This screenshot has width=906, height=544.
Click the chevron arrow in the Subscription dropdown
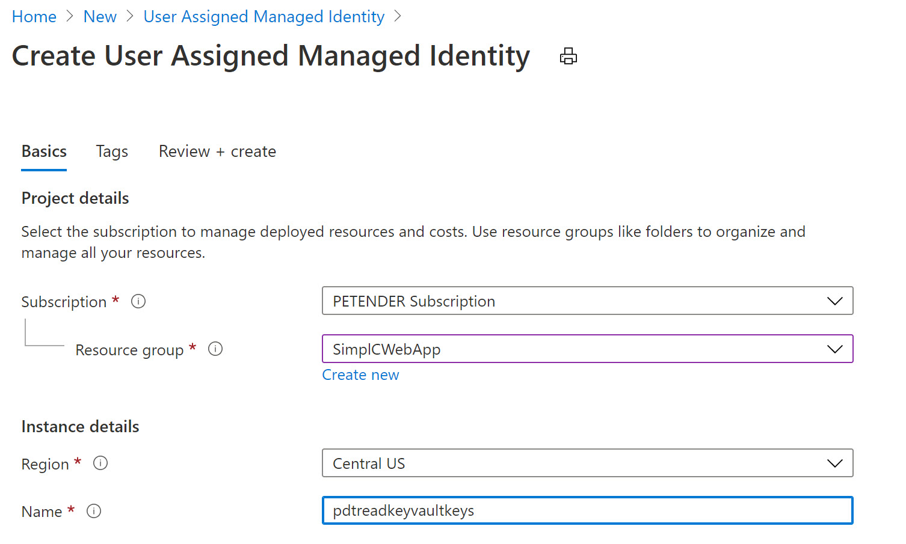(834, 301)
